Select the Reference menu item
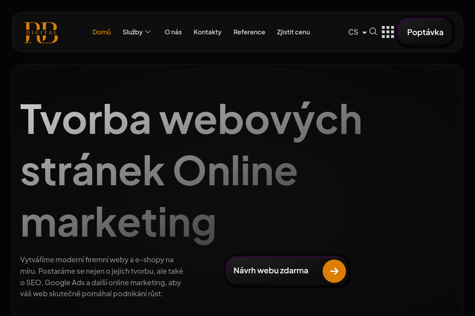 [x=249, y=32]
